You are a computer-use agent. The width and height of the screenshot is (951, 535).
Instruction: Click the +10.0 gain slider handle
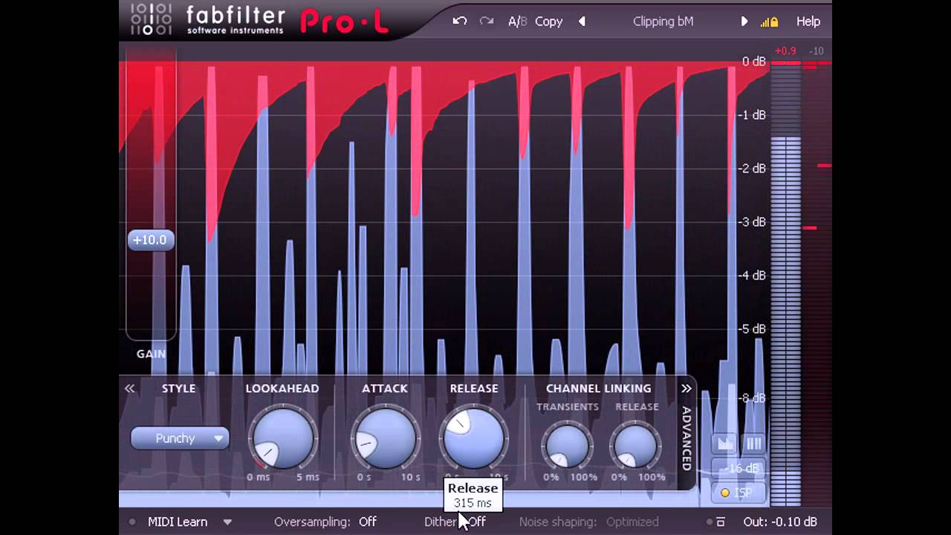[151, 240]
